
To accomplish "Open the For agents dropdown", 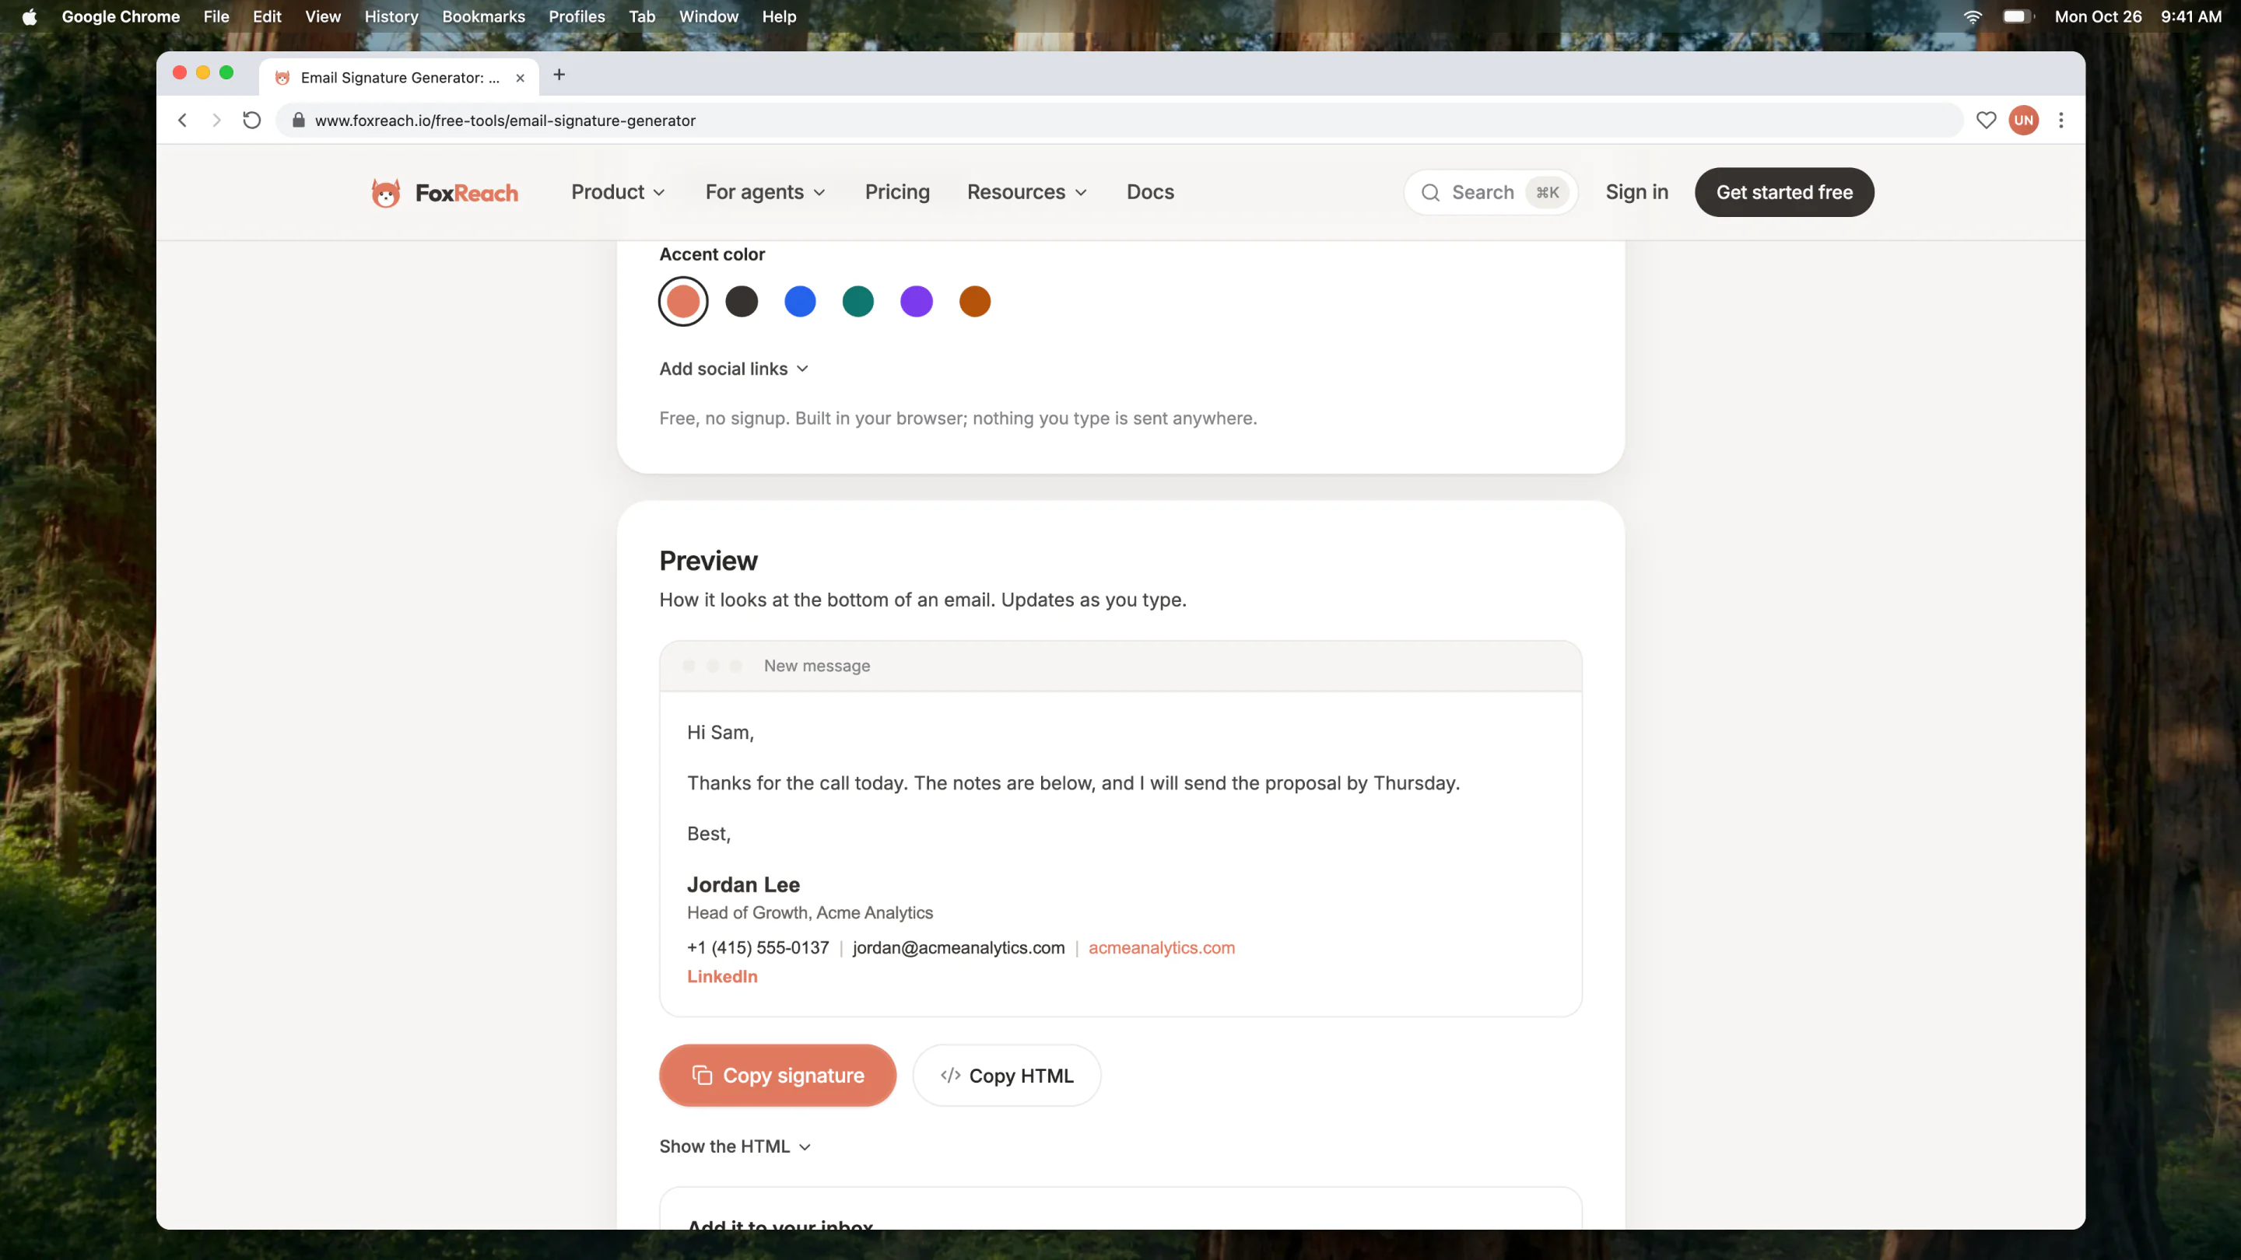I will (765, 192).
